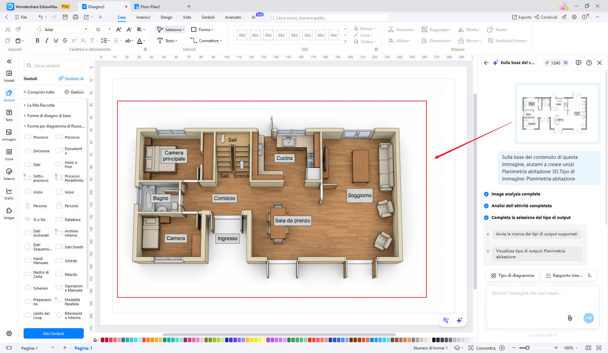The image size is (608, 353).
Task: Open the Modelli panel
Action: pyautogui.click(x=9, y=75)
